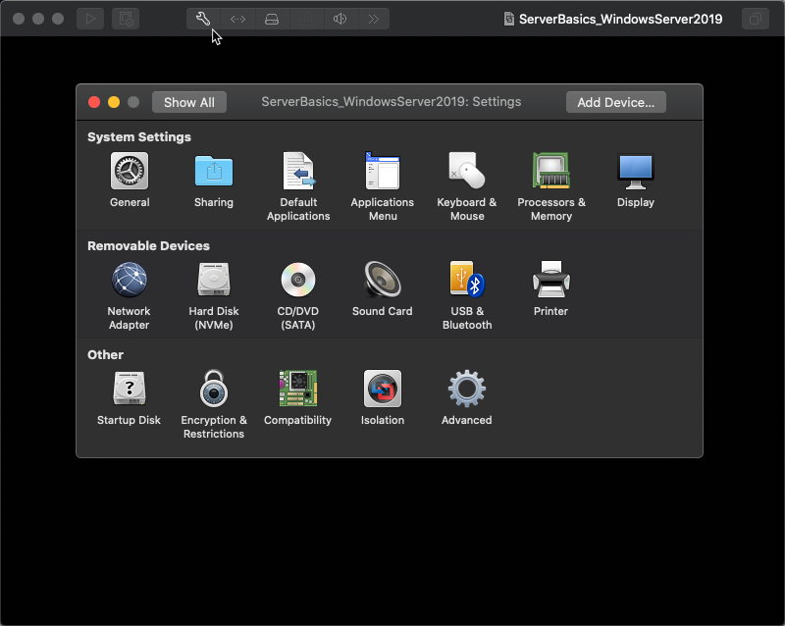785x626 pixels.
Task: Open the Advanced gear settings
Action: [x=467, y=389]
